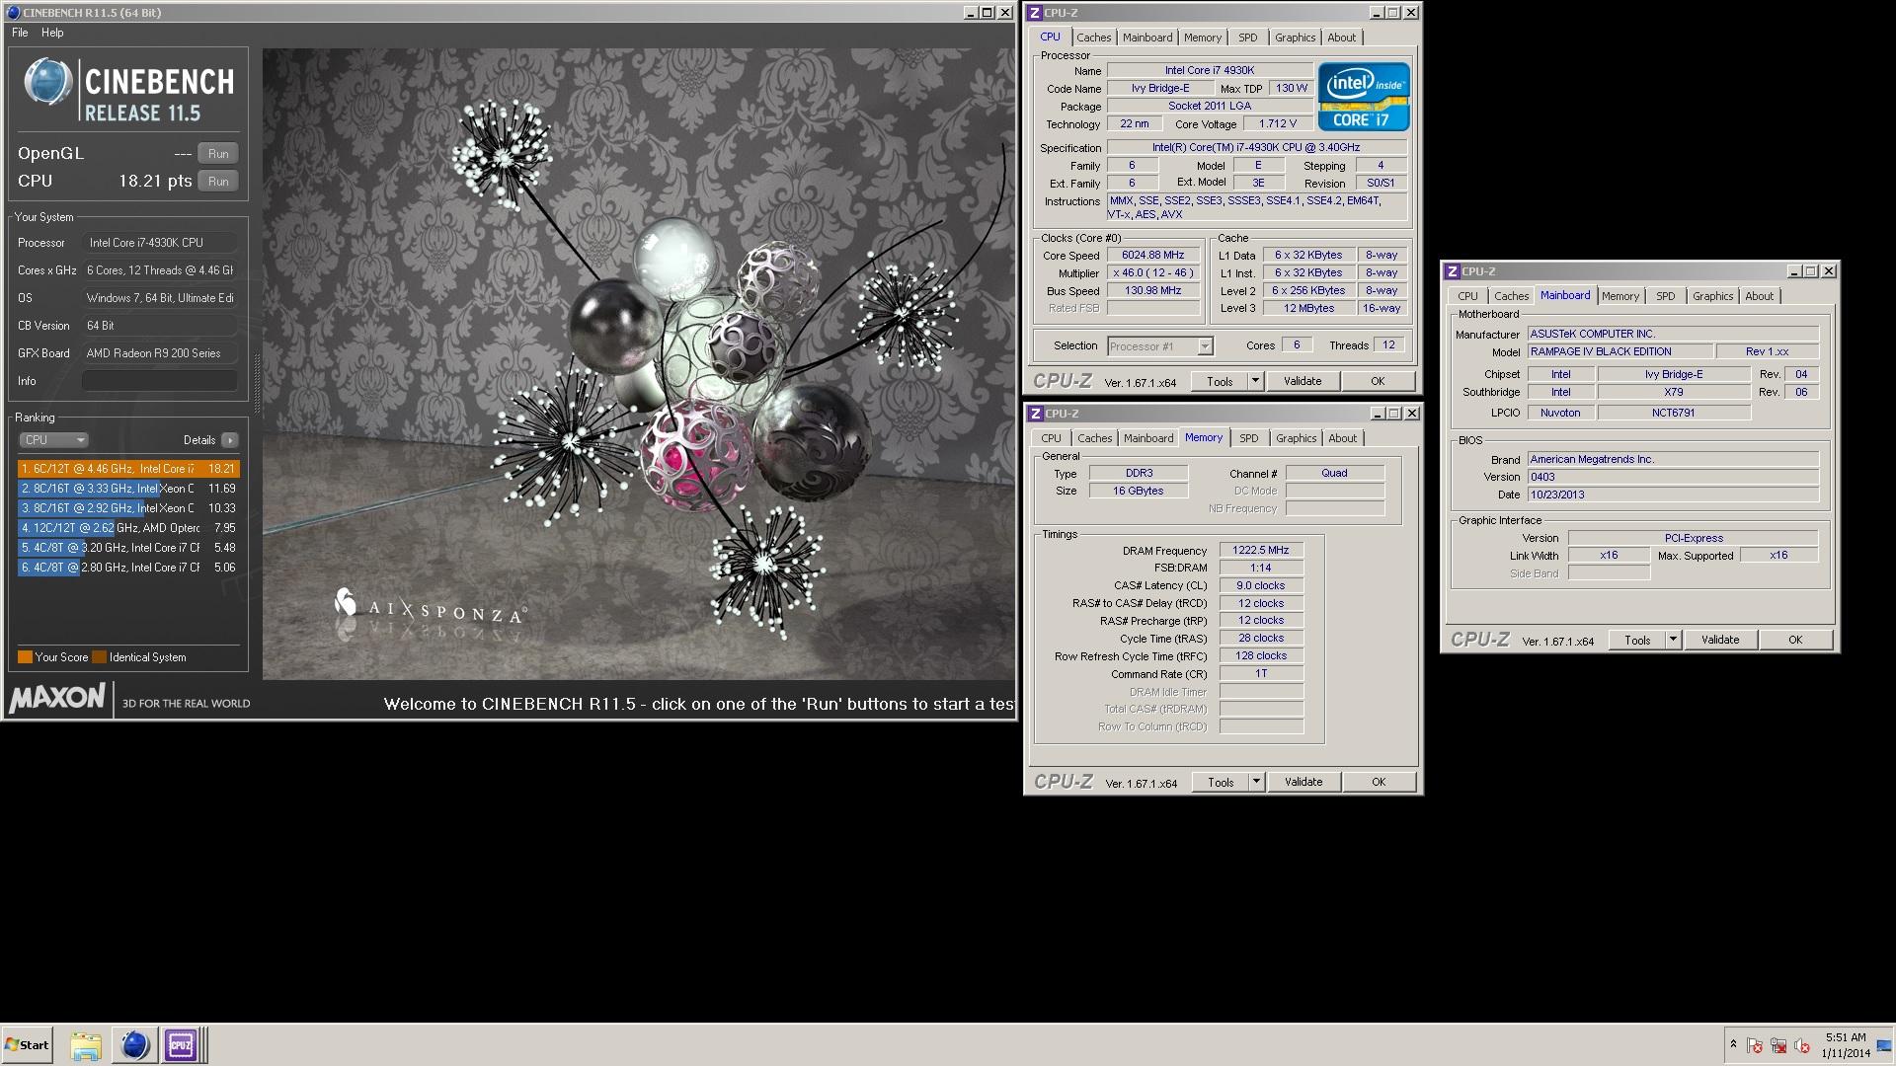Image resolution: width=1896 pixels, height=1066 pixels.
Task: Select ranking row 6 4C/8T @ 2.80 GHz
Action: click(128, 568)
